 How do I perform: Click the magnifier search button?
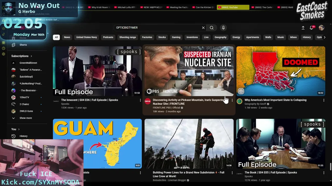point(212,28)
